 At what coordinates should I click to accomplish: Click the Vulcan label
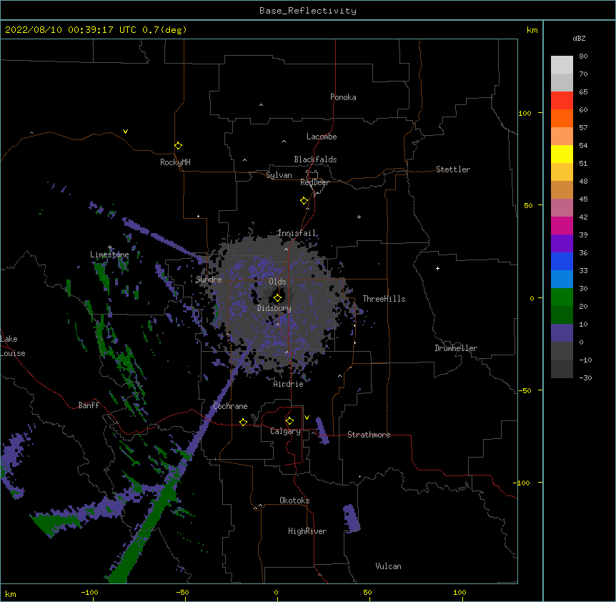pyautogui.click(x=388, y=566)
